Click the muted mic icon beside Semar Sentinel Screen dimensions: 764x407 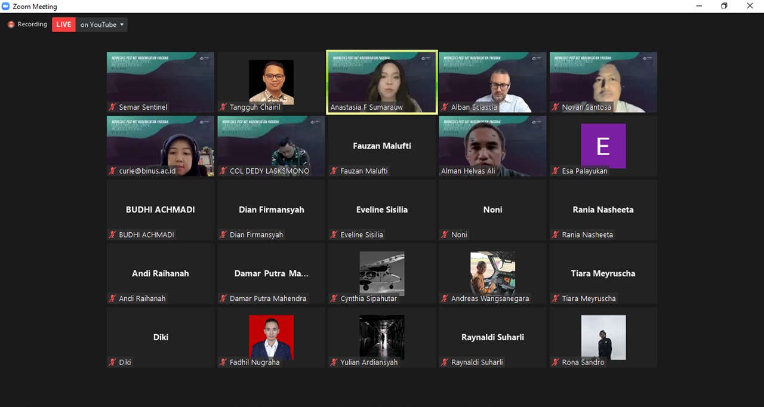coord(112,107)
